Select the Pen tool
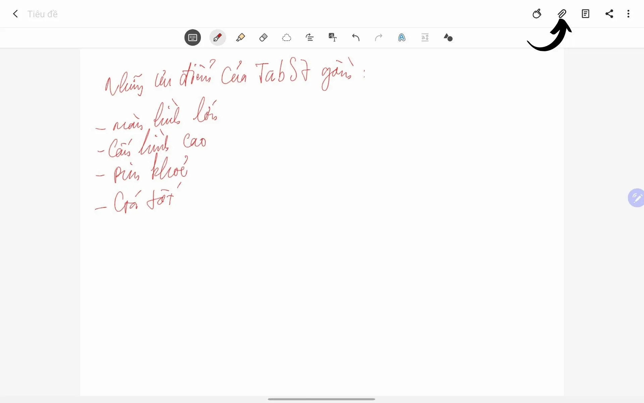Viewport: 644px width, 403px height. pos(217,37)
